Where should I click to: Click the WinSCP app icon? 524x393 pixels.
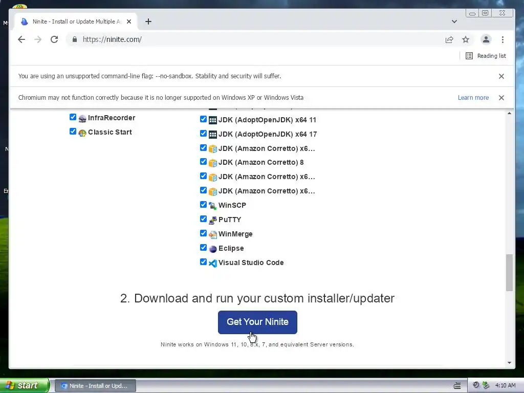[212, 206]
